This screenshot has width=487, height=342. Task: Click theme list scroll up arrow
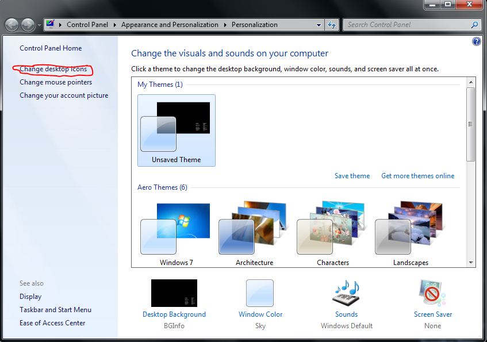click(x=471, y=82)
